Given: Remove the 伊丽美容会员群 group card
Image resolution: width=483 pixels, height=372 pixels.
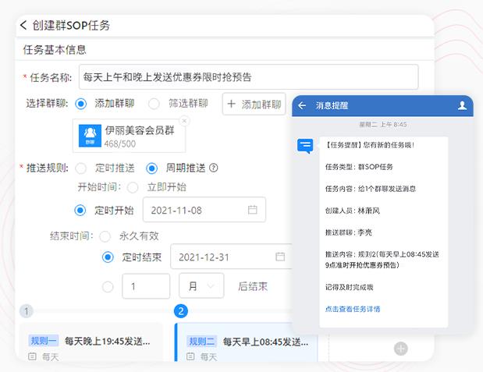Looking at the screenshot, I should (x=184, y=121).
